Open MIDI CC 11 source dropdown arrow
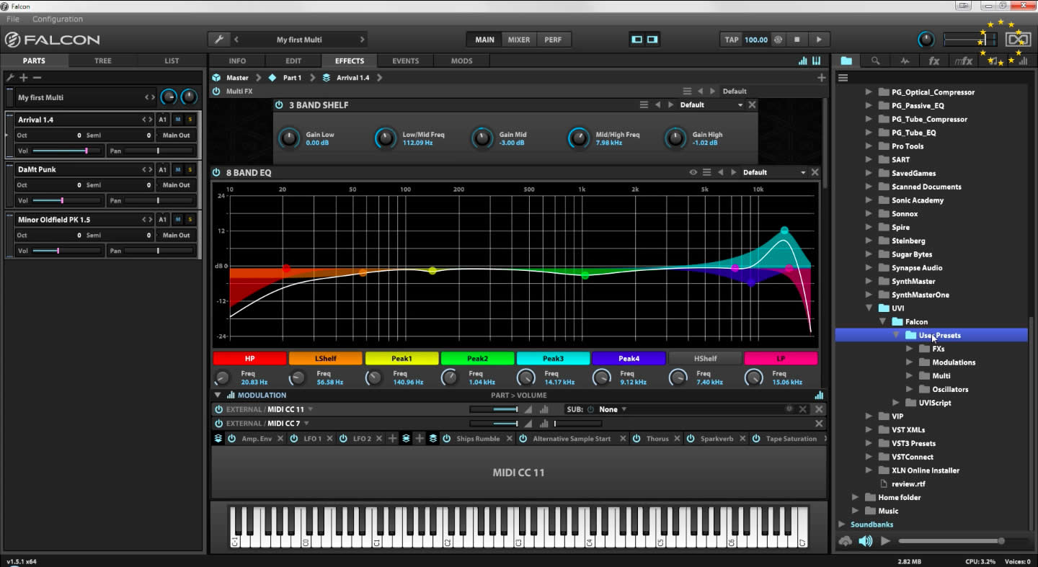Viewport: 1038px width, 567px height. [x=311, y=409]
